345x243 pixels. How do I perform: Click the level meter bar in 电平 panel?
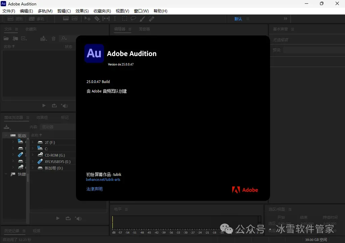(187, 222)
